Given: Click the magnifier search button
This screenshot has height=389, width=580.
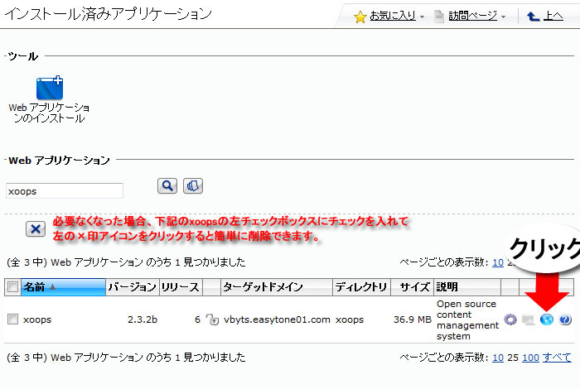Looking at the screenshot, I should (x=167, y=185).
